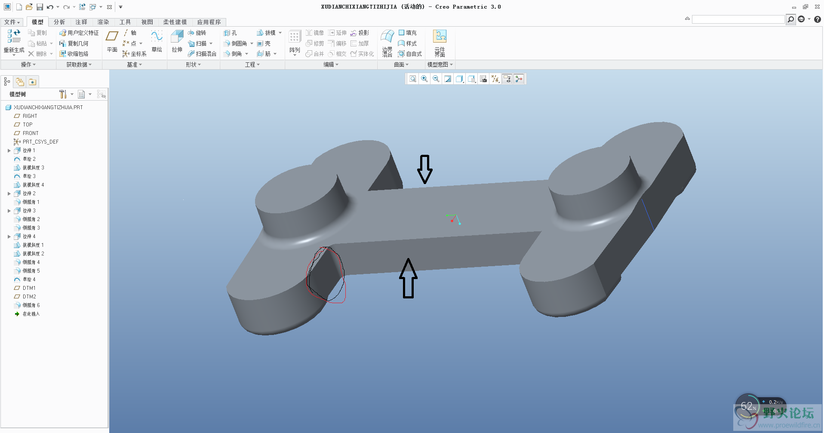The image size is (824, 433).
Task: Click the Zoom In magnifier icon
Action: pyautogui.click(x=424, y=79)
